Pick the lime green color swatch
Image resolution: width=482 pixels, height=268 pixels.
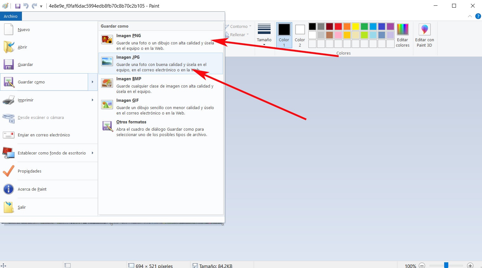coord(364,35)
